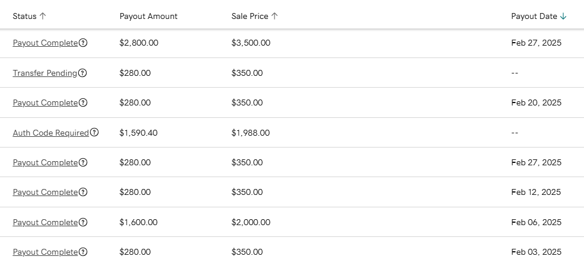Click help icon for Feb 20, 2025 payout
Viewport: 584px width, 266px height.
tap(83, 102)
